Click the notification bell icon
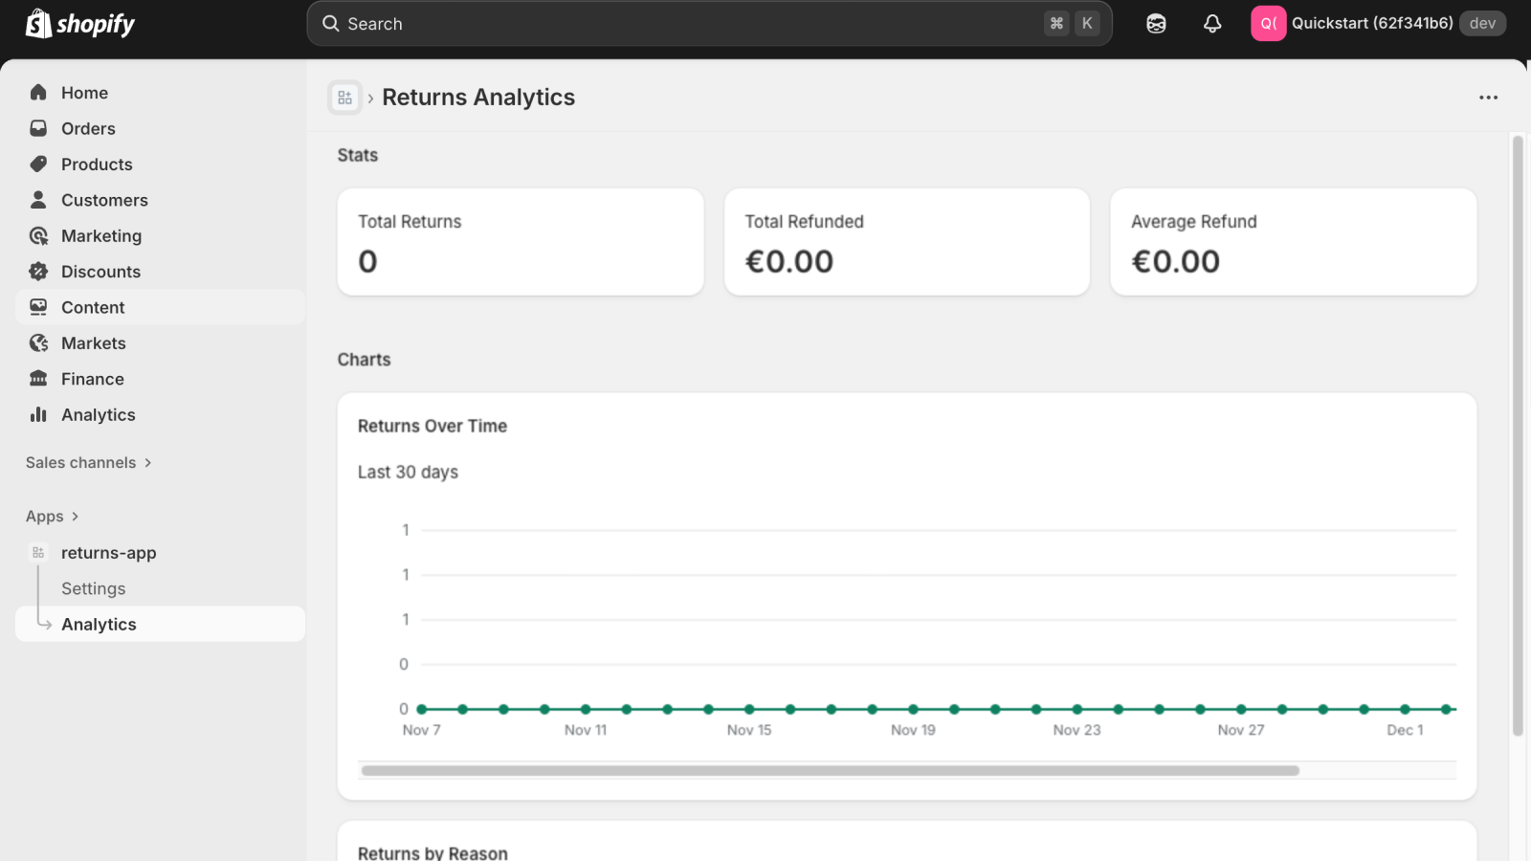Image resolution: width=1531 pixels, height=861 pixels. (x=1211, y=23)
